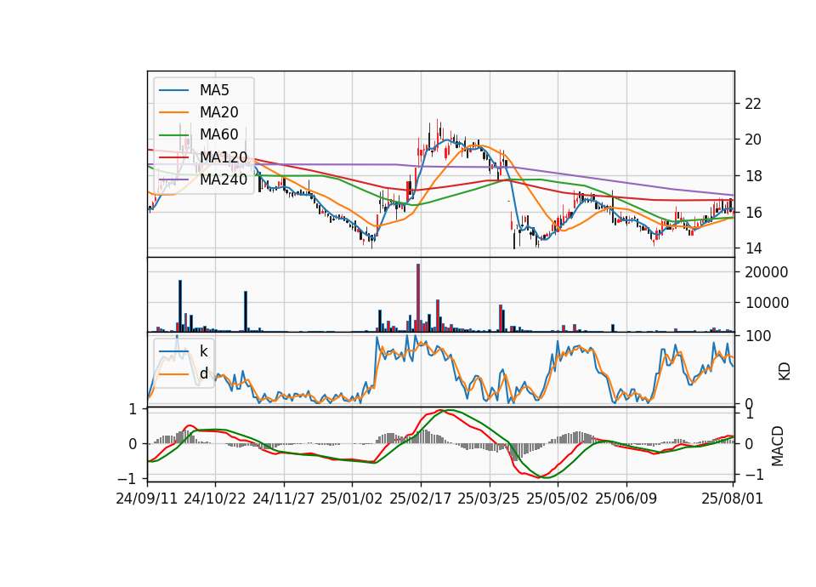This screenshot has width=816, height=587.
Task: Click the 25/08/01 date axis label
Action: click(x=732, y=499)
